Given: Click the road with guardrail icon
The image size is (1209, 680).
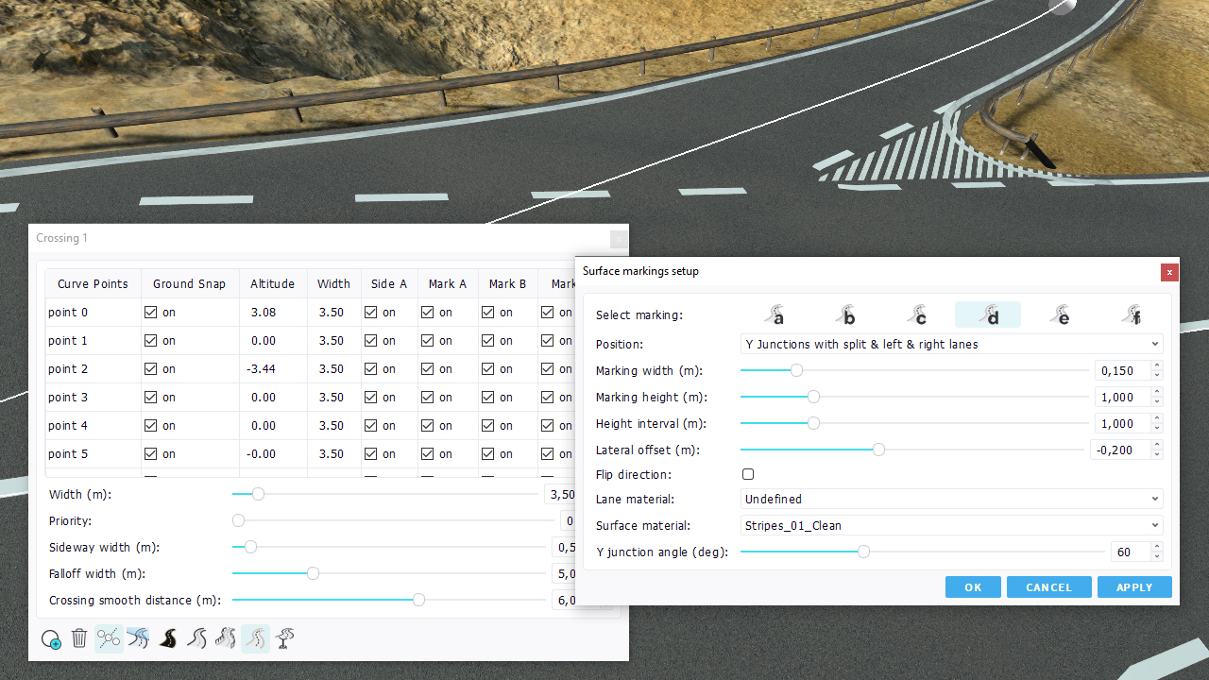Looking at the screenshot, I should tap(226, 639).
